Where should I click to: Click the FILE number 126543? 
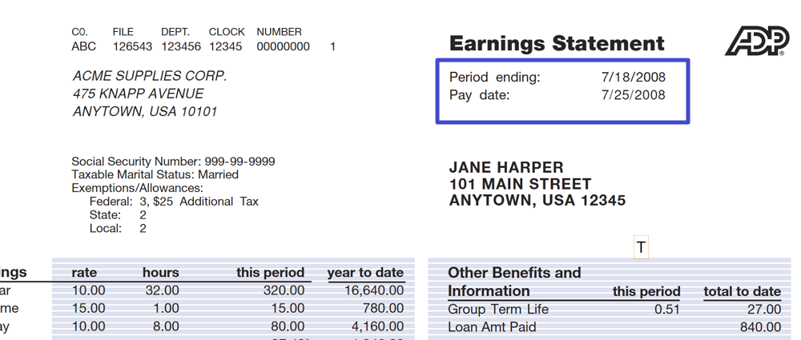[132, 46]
